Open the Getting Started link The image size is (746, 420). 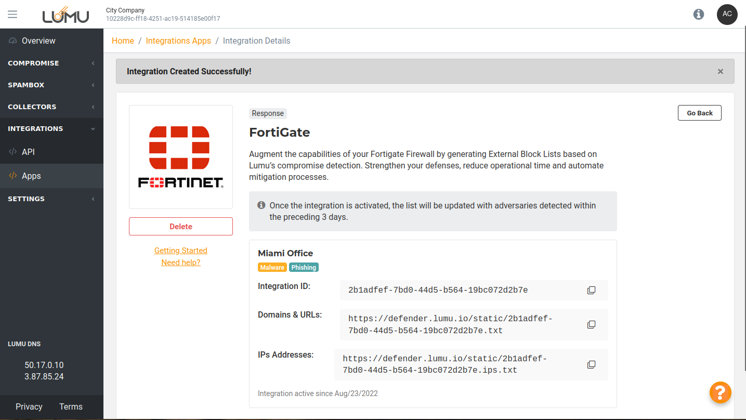tap(180, 251)
